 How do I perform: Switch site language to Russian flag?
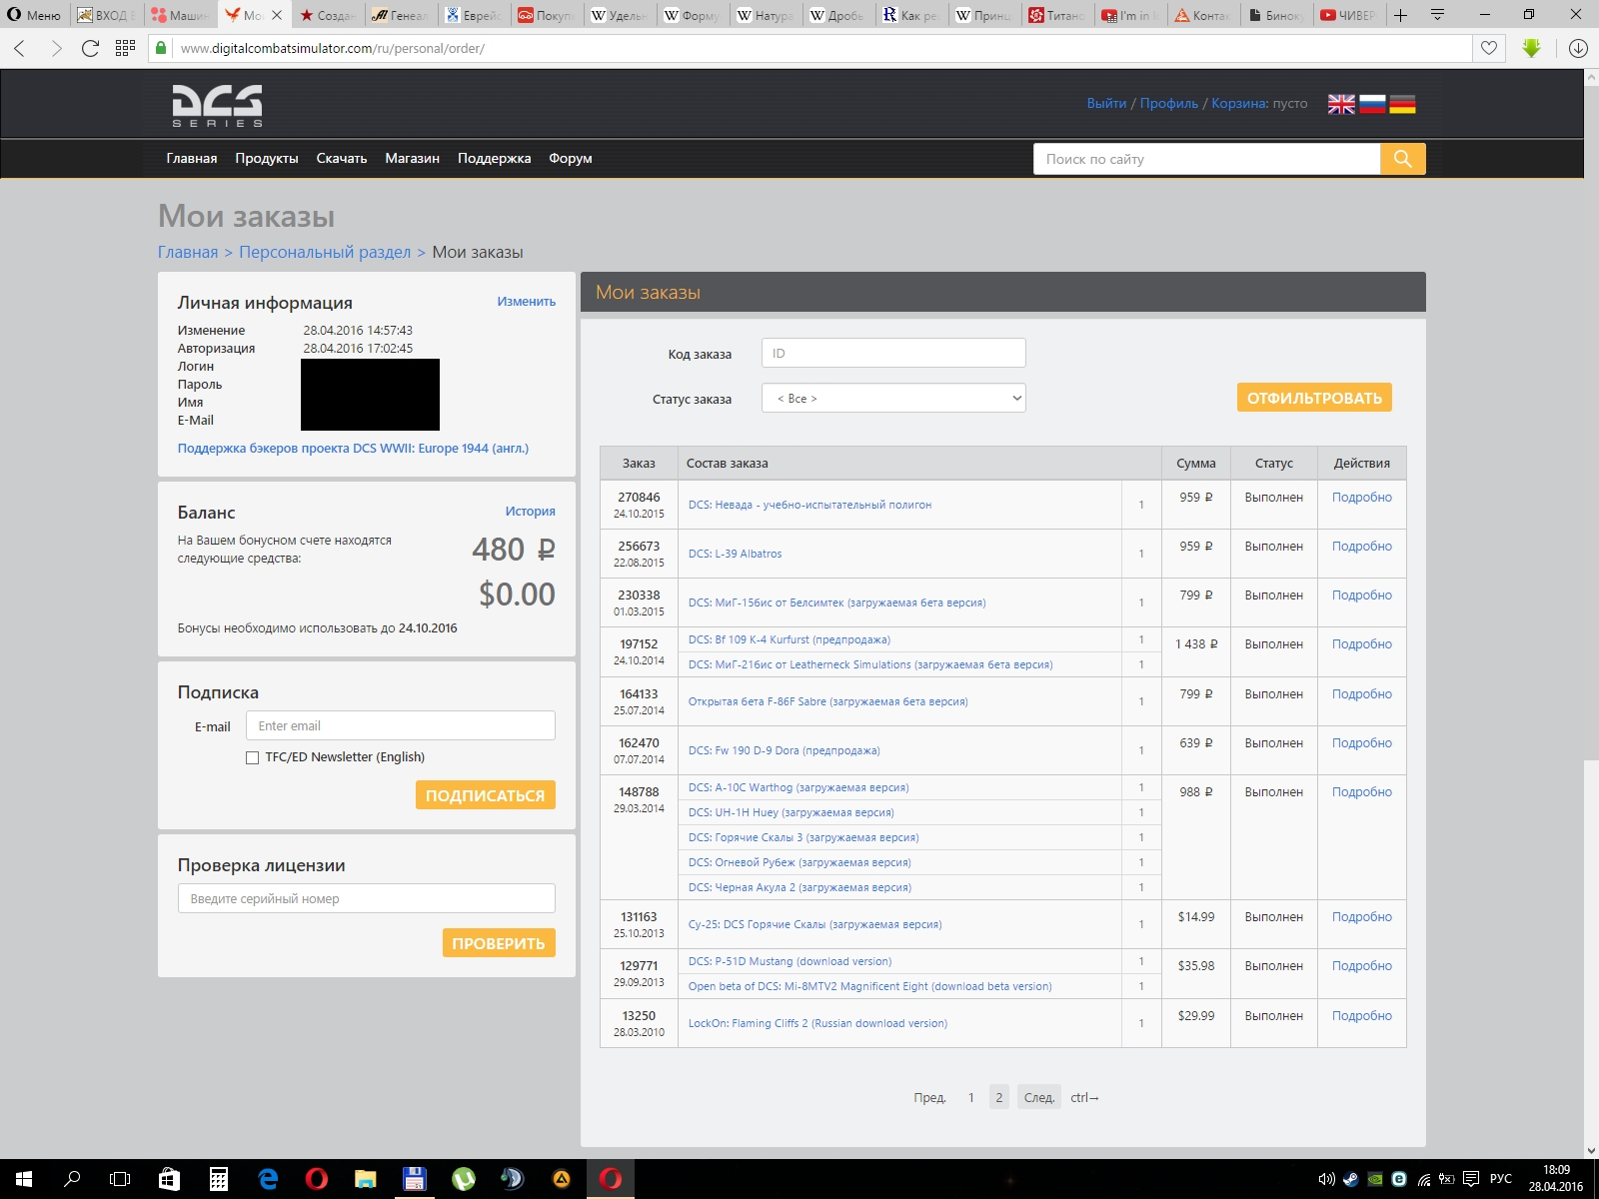1372,104
